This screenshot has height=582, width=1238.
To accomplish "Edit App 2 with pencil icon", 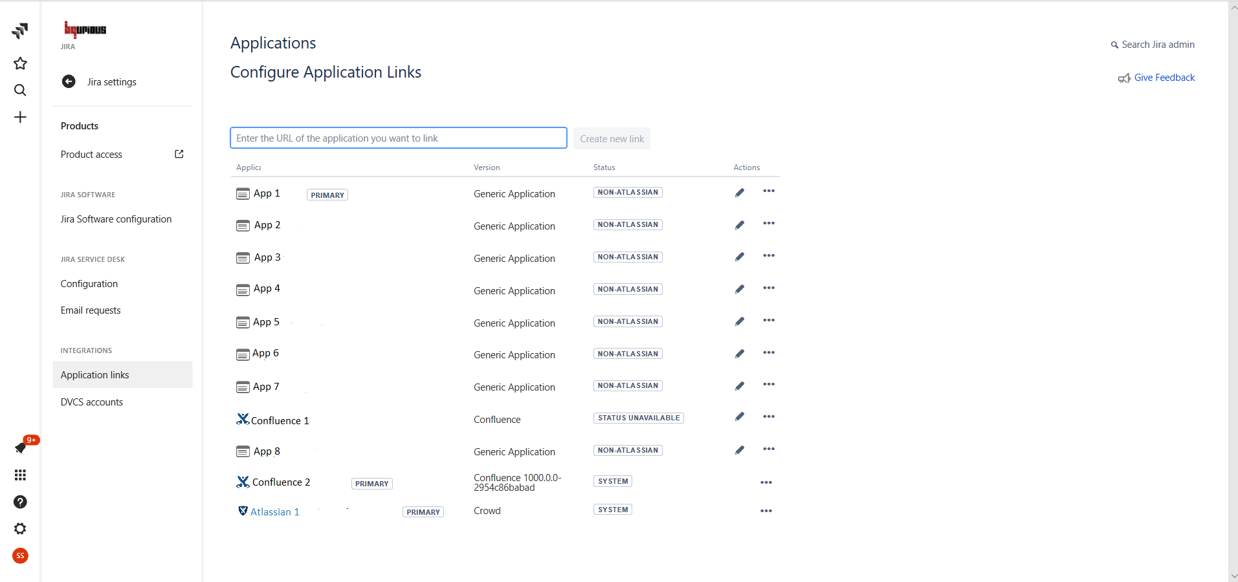I will tap(740, 225).
